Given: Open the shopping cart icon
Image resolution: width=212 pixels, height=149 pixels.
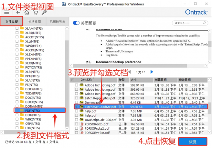Looking at the screenshot, I should point(36,12).
